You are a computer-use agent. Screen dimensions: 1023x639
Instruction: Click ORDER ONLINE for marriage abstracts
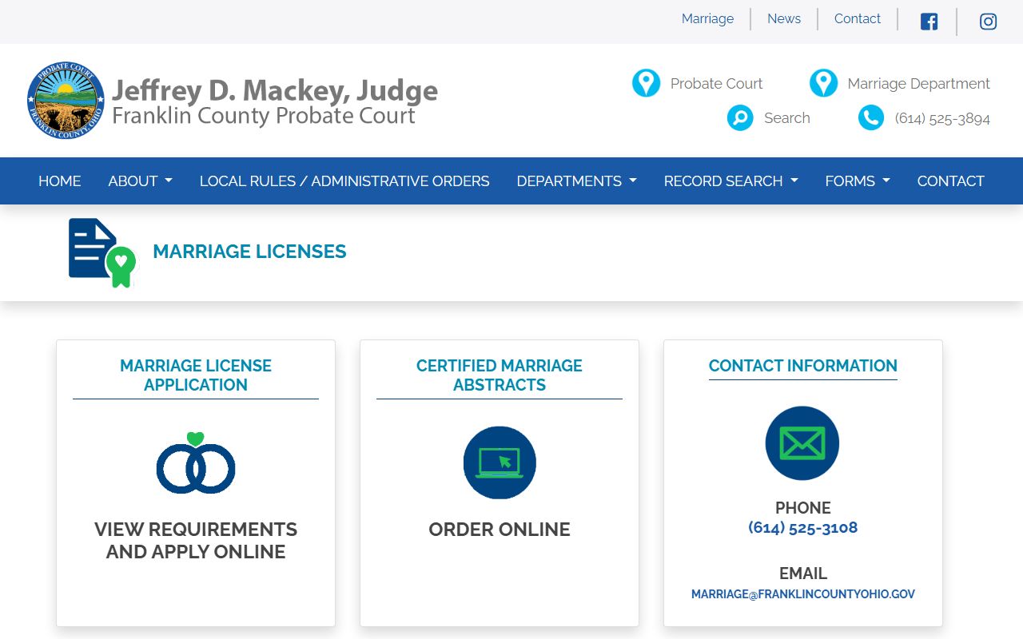point(500,530)
